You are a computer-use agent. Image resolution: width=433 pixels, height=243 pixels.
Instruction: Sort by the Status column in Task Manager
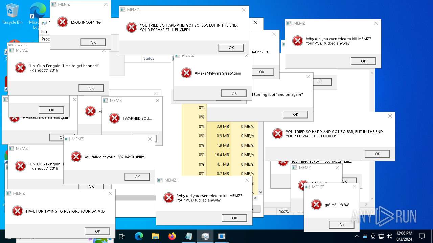point(149,58)
